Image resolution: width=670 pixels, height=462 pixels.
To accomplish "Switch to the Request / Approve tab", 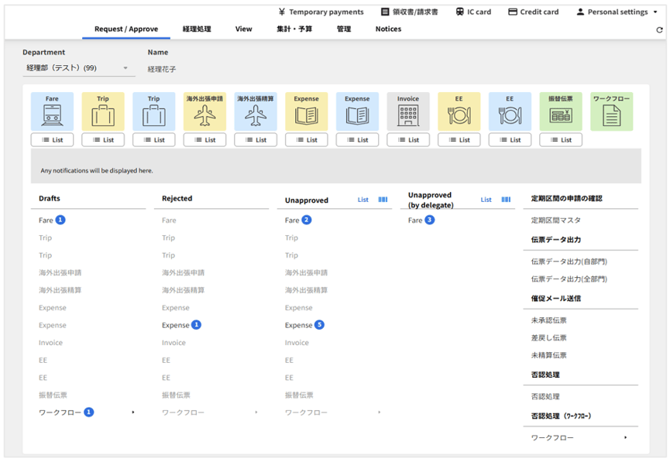I will (x=126, y=29).
